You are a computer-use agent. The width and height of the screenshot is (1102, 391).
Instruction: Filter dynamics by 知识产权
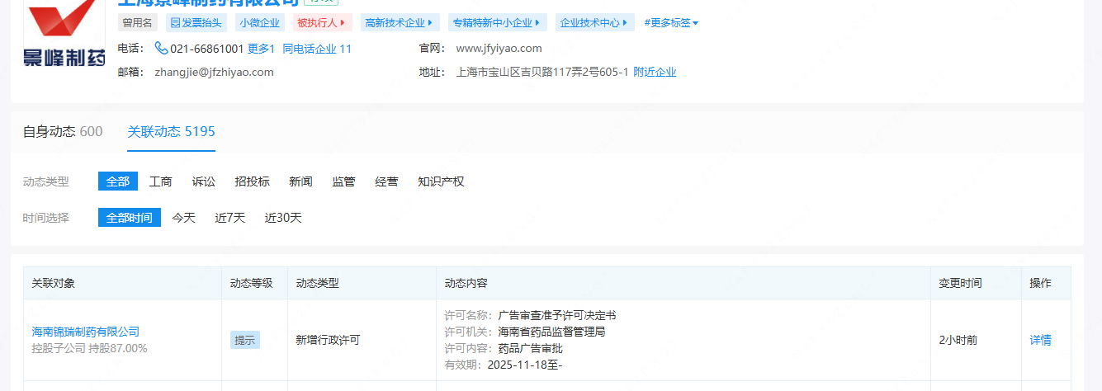441,181
